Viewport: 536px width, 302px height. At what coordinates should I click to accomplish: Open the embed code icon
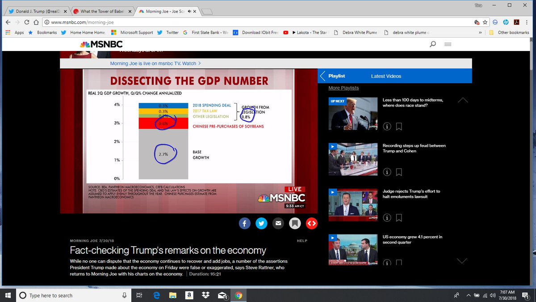pyautogui.click(x=312, y=223)
